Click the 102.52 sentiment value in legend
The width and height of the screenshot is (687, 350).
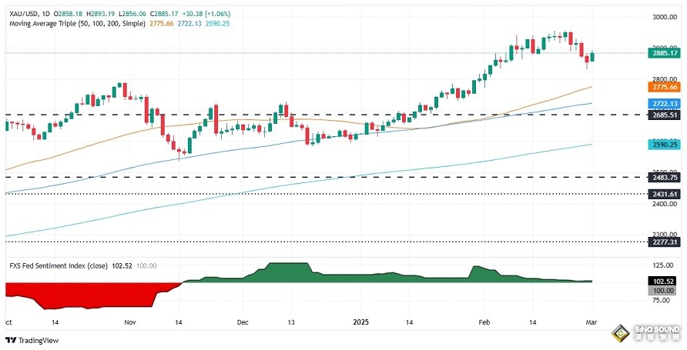[x=122, y=265]
